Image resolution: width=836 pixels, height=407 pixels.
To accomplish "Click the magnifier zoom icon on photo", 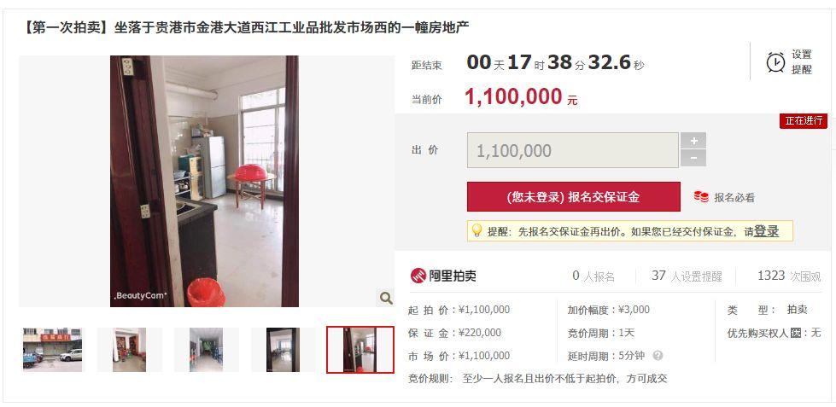I will point(385,298).
